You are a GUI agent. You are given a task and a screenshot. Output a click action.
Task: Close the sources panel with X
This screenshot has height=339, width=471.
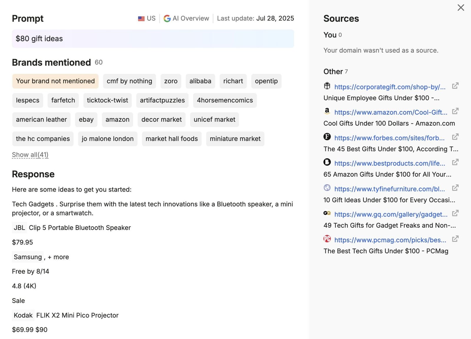(461, 8)
